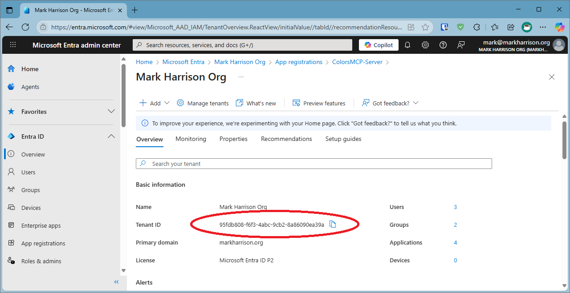Open the feedback icon in the header

coord(461,45)
